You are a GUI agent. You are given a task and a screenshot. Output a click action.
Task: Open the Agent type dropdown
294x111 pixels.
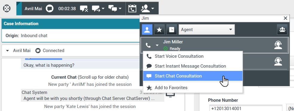[207, 30]
